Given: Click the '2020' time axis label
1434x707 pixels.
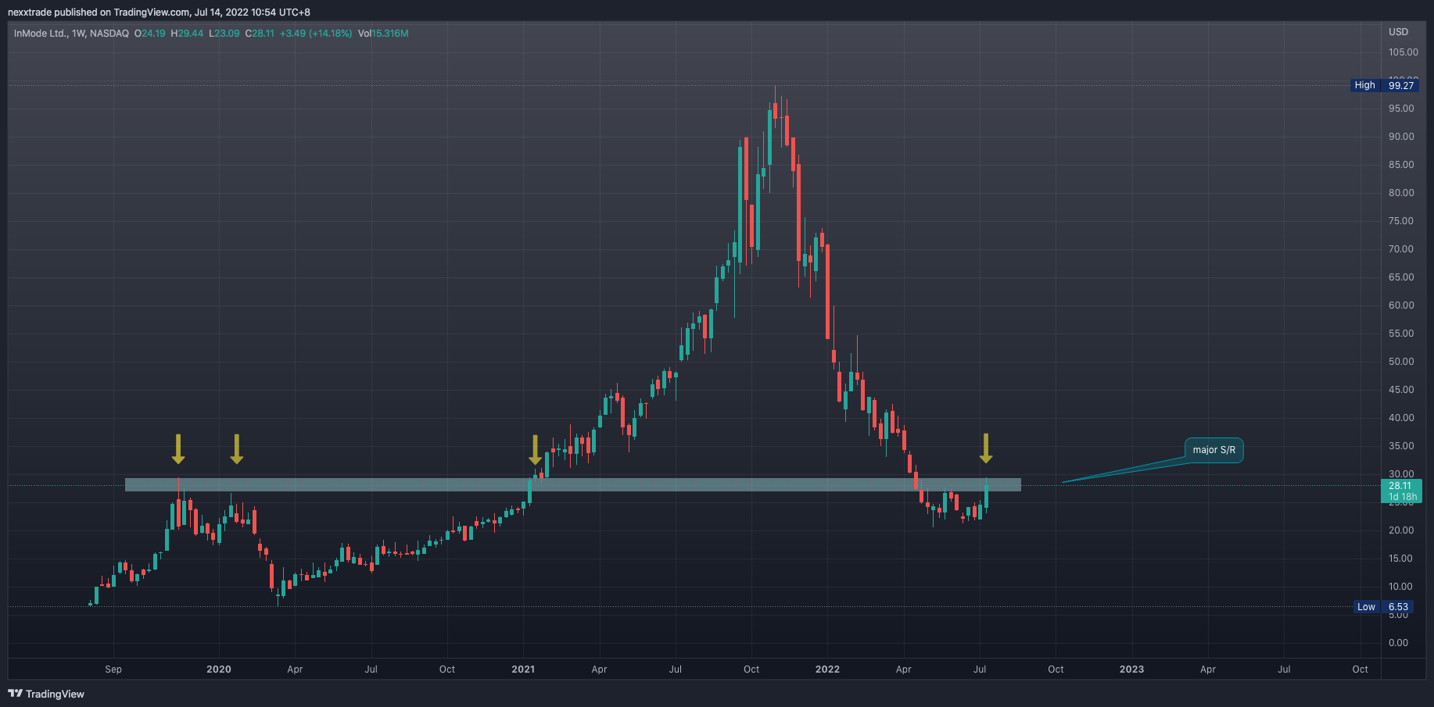Looking at the screenshot, I should [x=219, y=670].
